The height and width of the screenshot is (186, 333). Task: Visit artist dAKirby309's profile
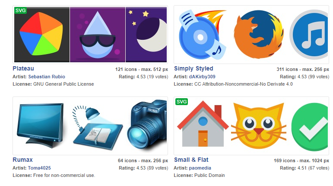202,77
